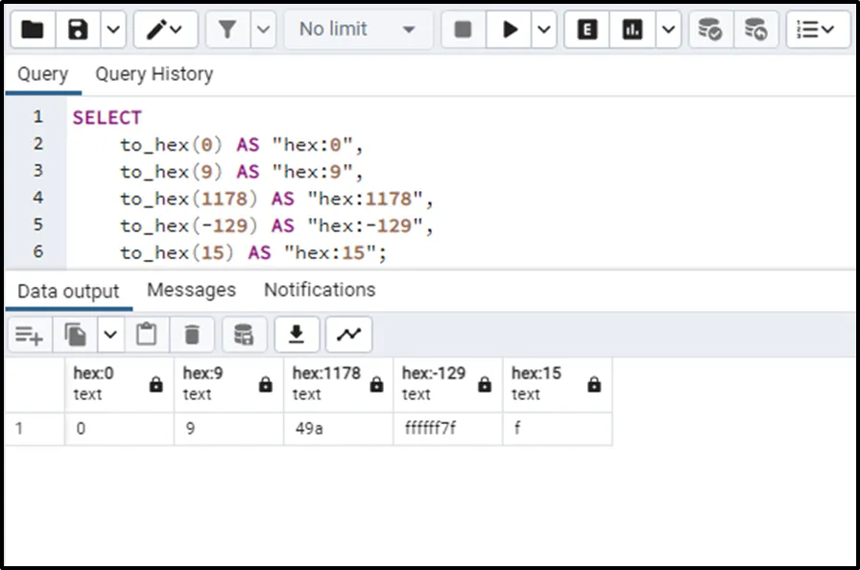Expand the execute options dropdown arrow
Image resolution: width=860 pixels, height=570 pixels.
[x=544, y=30]
